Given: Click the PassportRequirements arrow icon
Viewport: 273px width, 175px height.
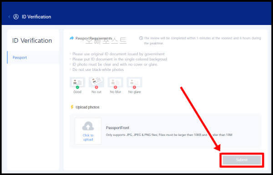Looking at the screenshot, I should pos(71,38).
